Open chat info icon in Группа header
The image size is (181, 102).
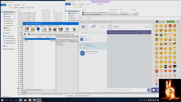[149, 27]
